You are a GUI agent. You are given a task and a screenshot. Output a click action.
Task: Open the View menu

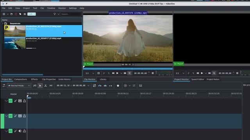click(18, 8)
